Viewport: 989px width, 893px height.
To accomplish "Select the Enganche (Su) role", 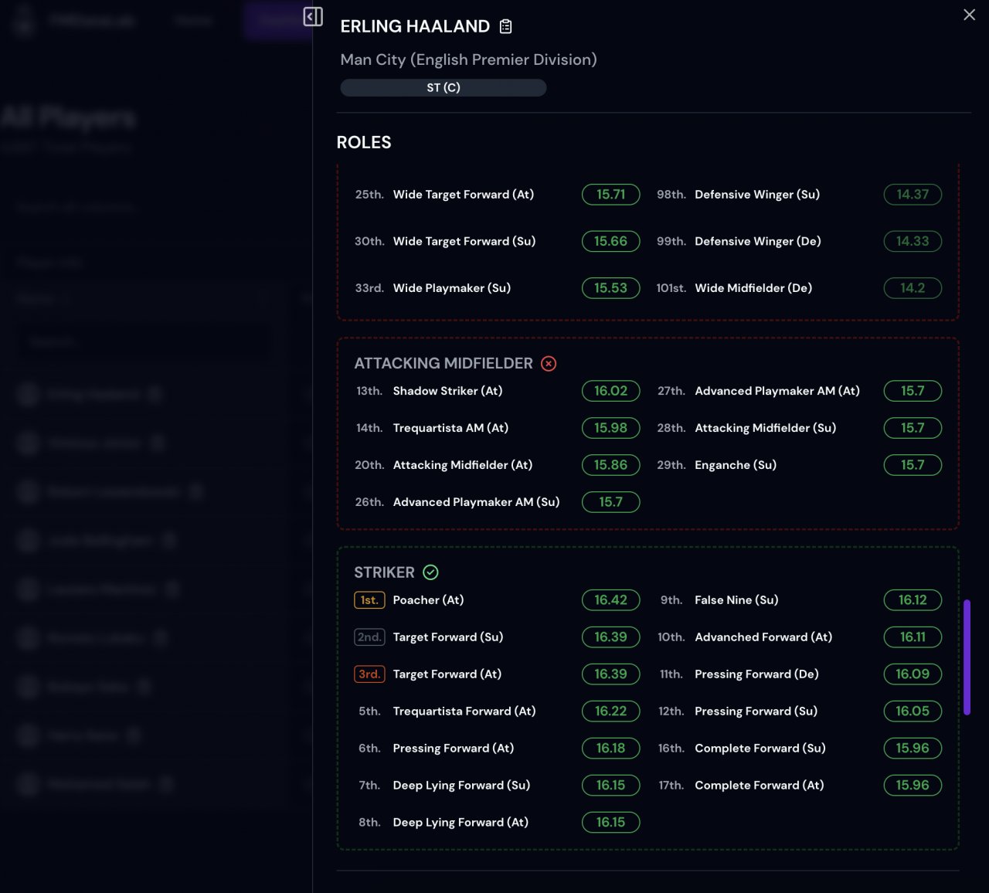I will [736, 465].
